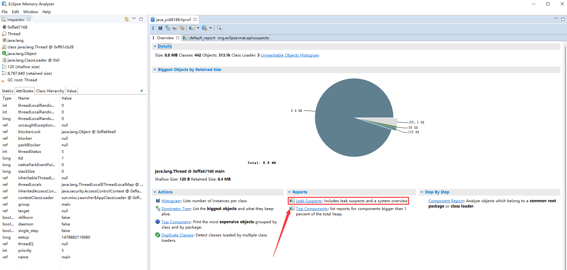The height and width of the screenshot is (270, 567).
Task: Toggle the green pin in Inspector tabs
Action: point(142,91)
